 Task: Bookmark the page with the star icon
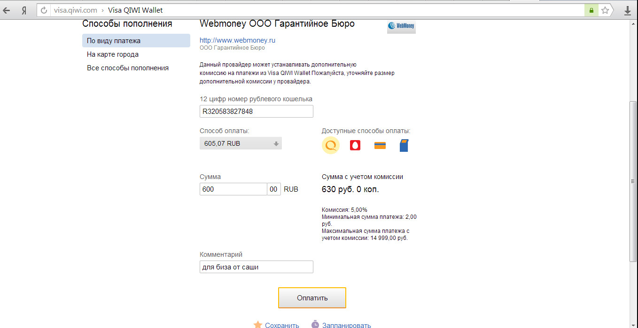tap(605, 10)
